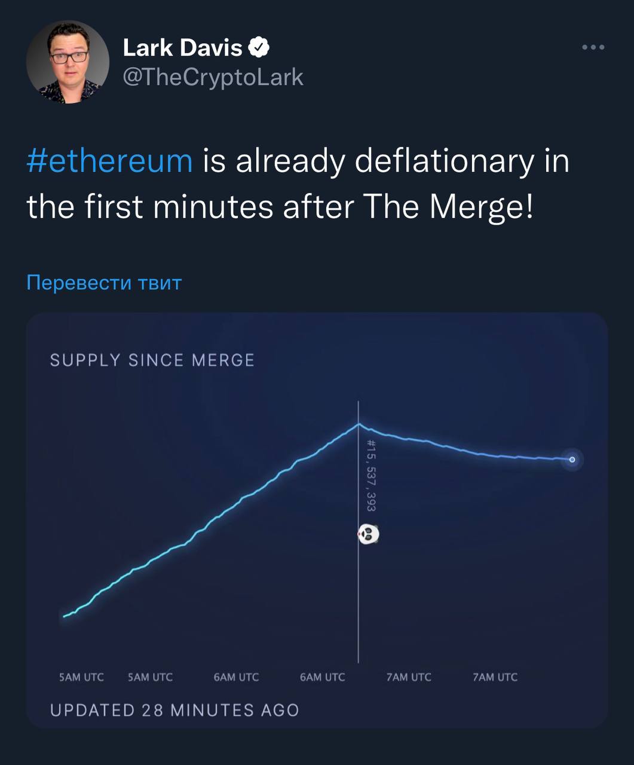
Task: Open the #ethereum hashtag
Action: 110,161
